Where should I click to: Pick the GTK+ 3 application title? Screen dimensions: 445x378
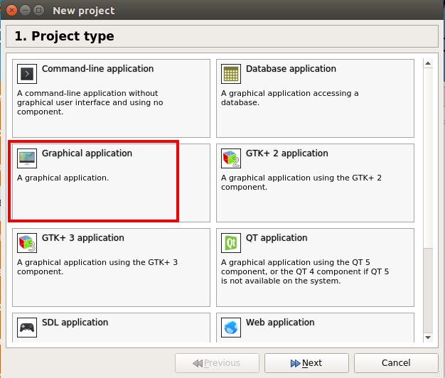[83, 237]
